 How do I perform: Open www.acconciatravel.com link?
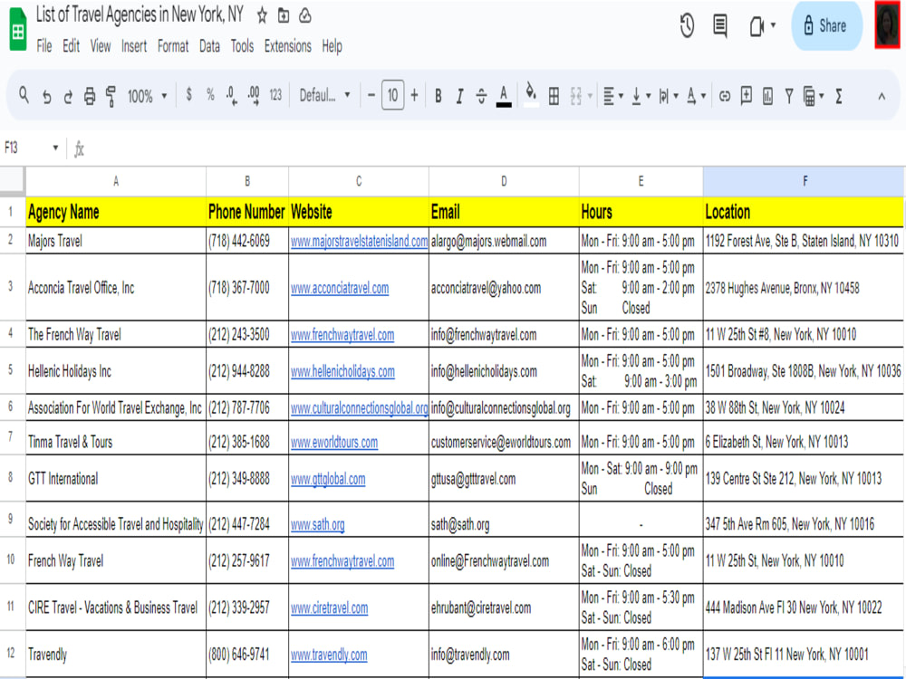point(340,288)
